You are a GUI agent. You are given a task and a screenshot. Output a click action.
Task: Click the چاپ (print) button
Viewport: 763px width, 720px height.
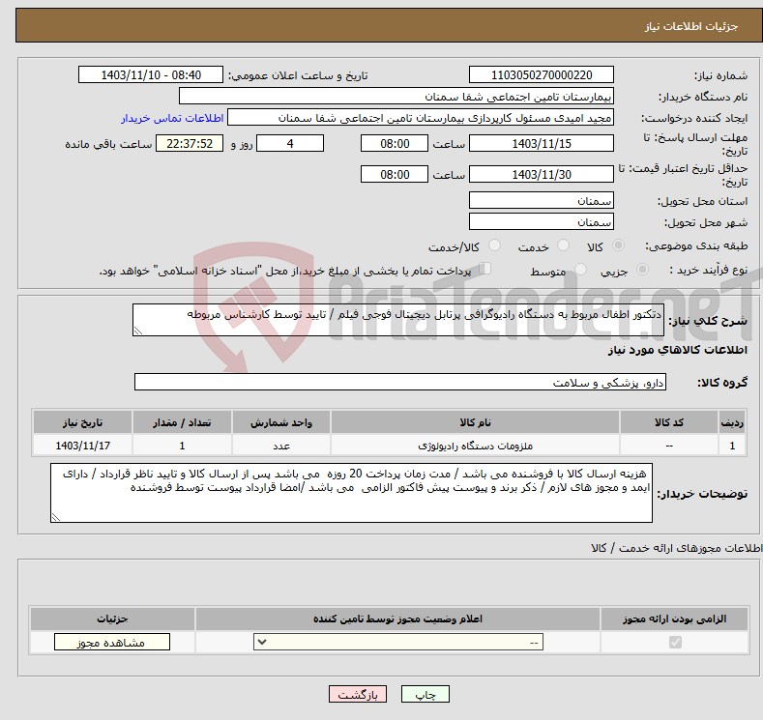[x=420, y=695]
